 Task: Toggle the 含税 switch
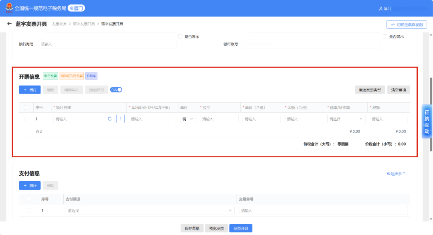coord(116,90)
